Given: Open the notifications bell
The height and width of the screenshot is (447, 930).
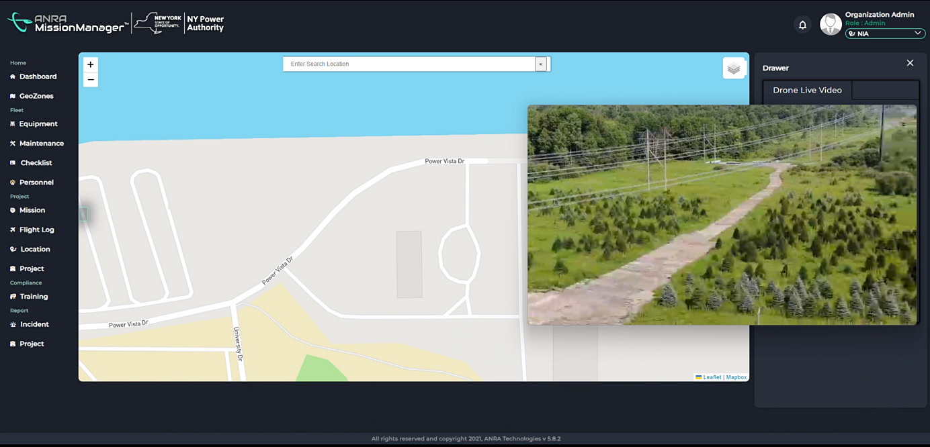Looking at the screenshot, I should coord(802,24).
